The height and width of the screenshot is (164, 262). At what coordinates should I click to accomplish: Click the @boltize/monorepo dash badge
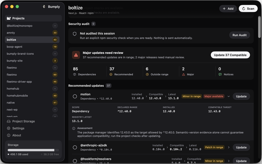tap(55, 26)
